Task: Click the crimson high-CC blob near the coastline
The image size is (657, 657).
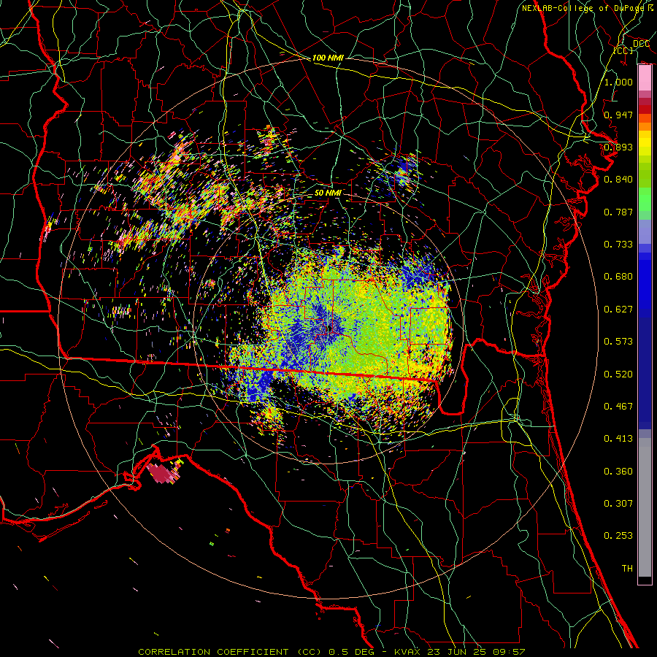Action: [x=161, y=474]
